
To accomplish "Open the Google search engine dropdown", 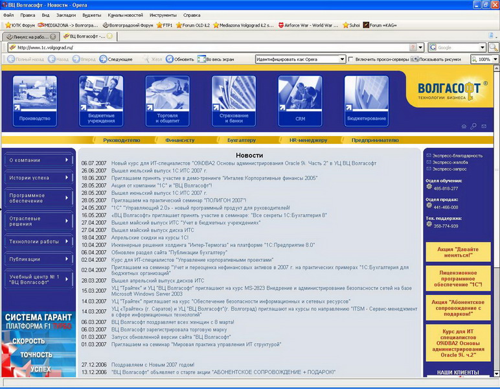I will point(482,47).
